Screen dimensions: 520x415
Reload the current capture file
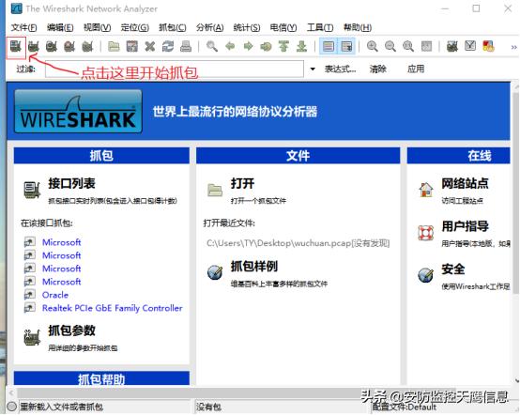(168, 46)
